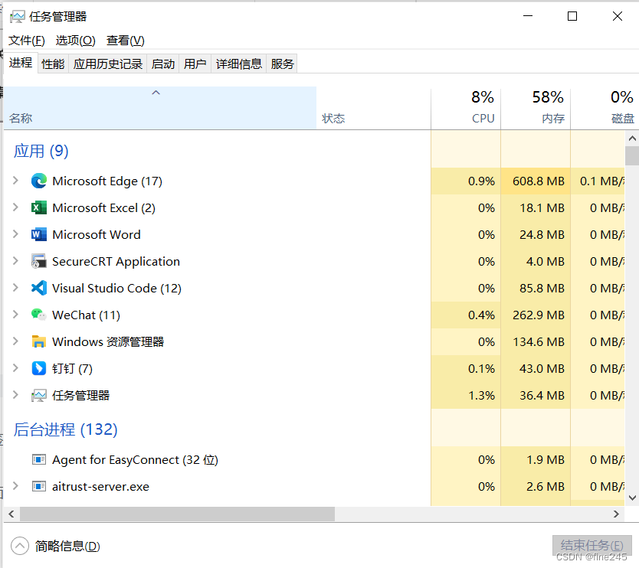Viewport: 639px width, 568px height.
Task: Click the 608.8 MB memory value
Action: pos(539,181)
